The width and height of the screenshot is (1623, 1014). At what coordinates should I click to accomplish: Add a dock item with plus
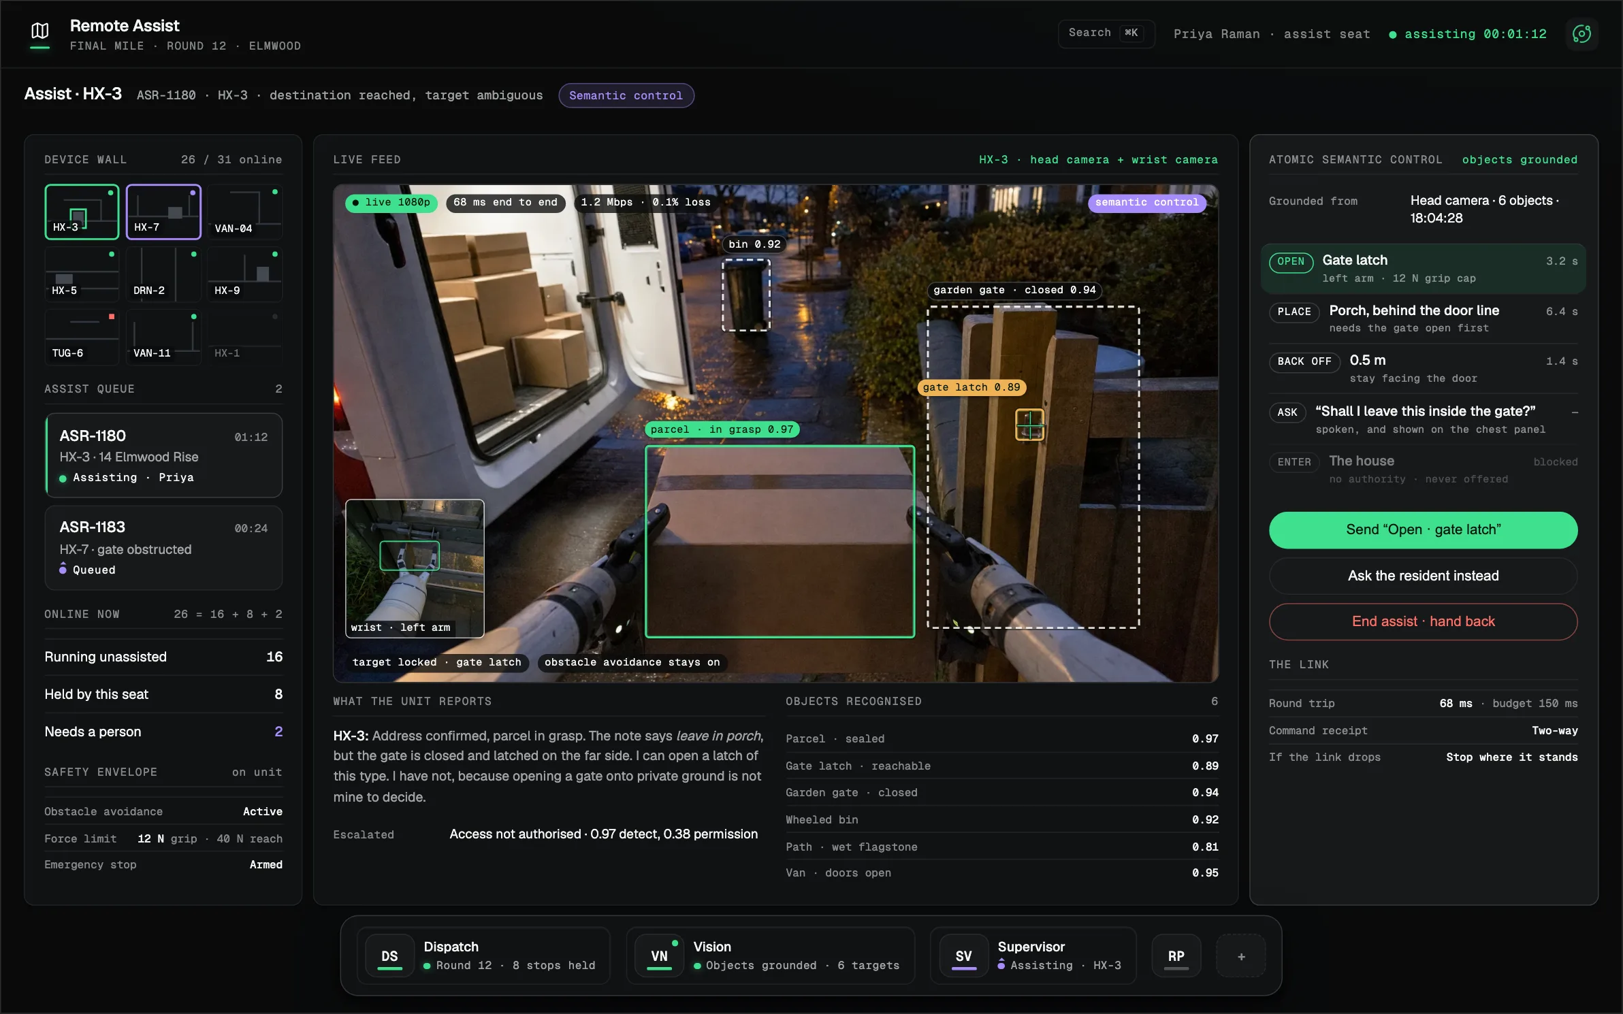click(1241, 956)
